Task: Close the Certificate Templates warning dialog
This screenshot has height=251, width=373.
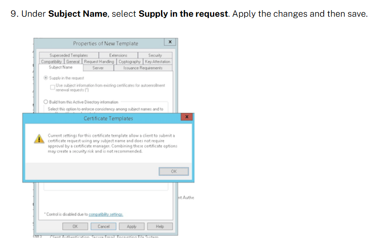Action: pos(187,117)
